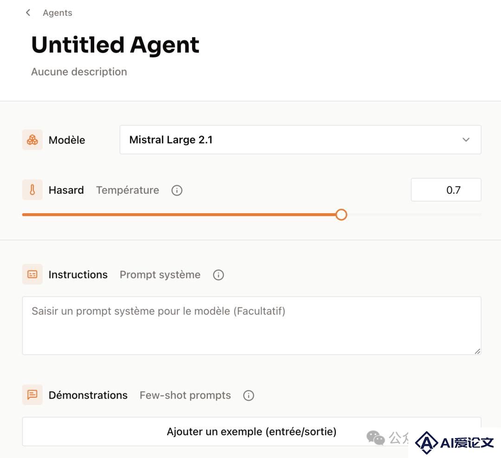
Task: Click the textarea resize grip corner
Action: click(477, 351)
